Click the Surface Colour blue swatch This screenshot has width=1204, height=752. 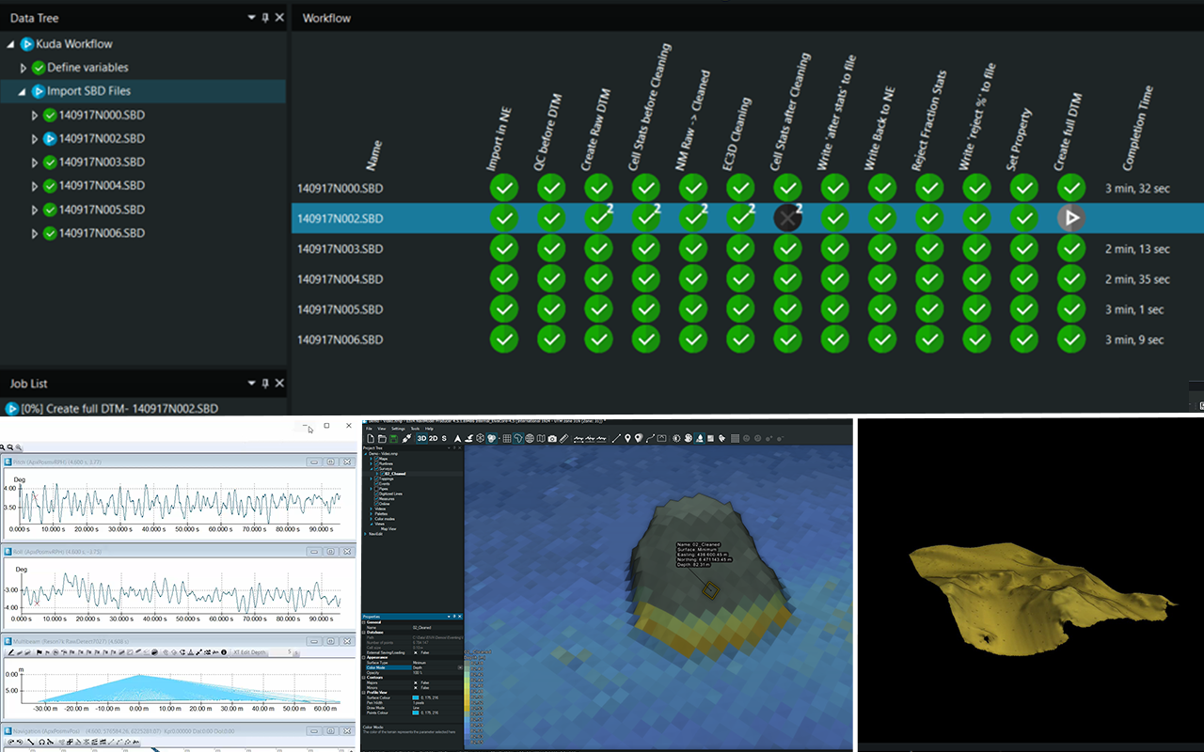416,697
